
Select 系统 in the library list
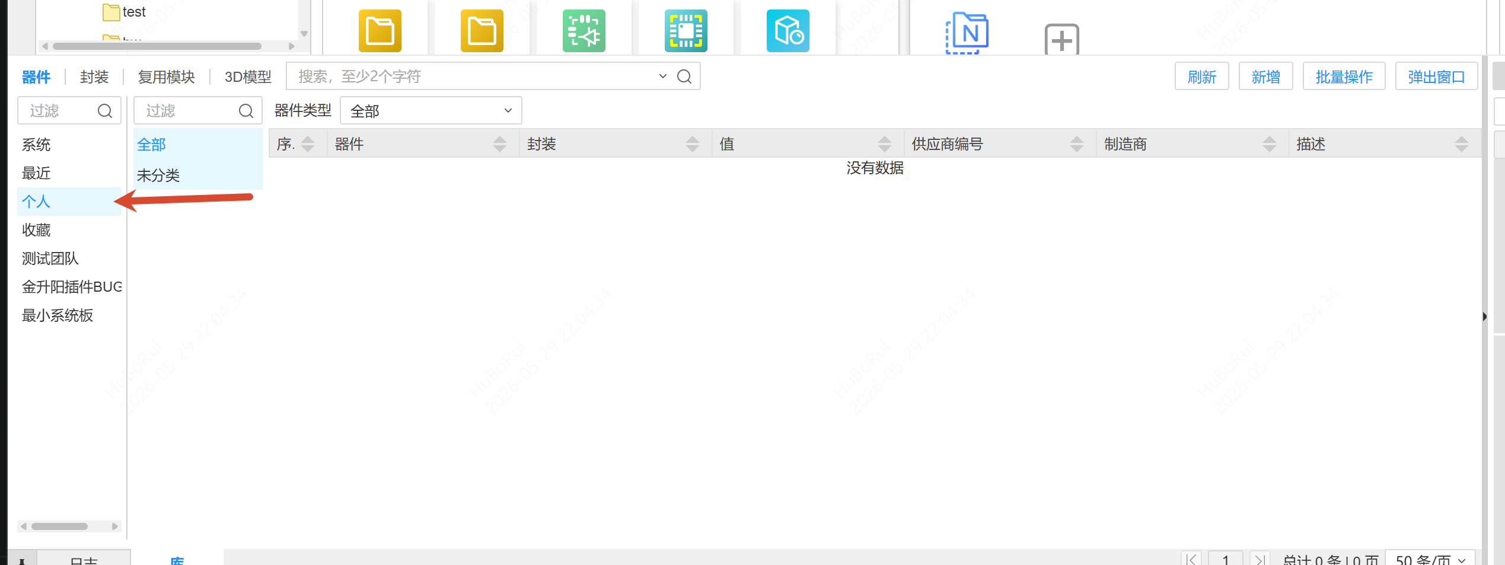coord(70,145)
